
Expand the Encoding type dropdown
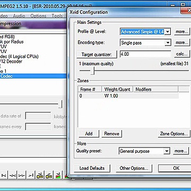pyautogui.click(x=168, y=42)
